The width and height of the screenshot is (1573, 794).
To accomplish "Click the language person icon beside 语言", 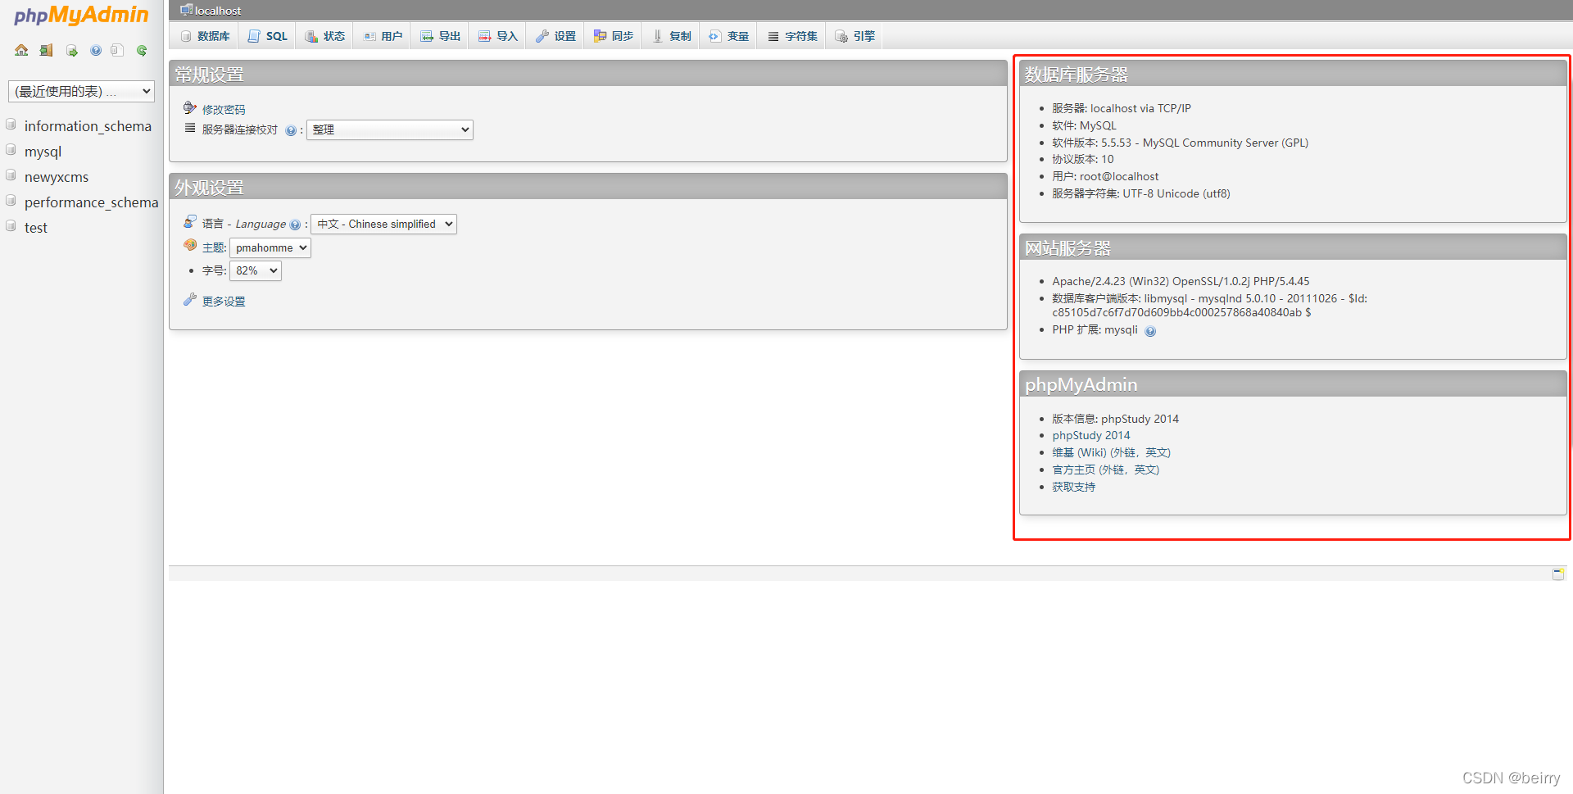I will point(190,221).
